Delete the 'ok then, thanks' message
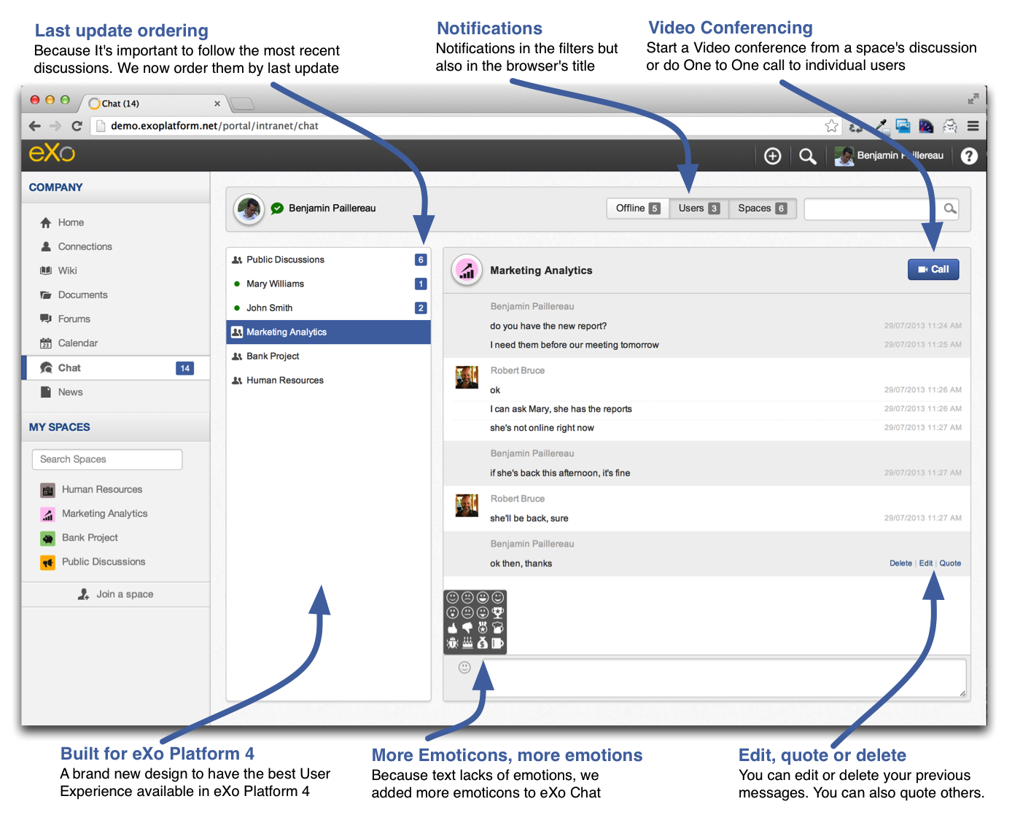 point(900,564)
